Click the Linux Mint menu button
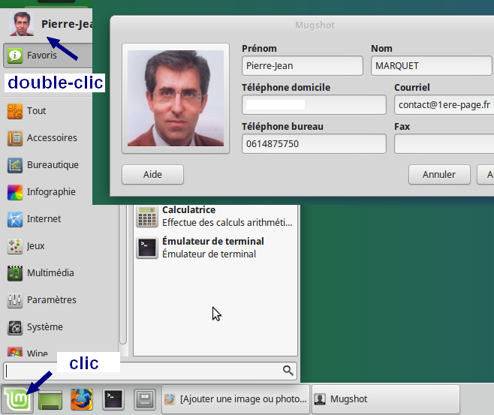 click(17, 399)
